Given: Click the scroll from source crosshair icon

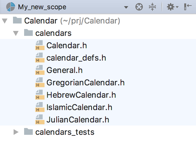Looking at the screenshot, I should coord(139,7).
